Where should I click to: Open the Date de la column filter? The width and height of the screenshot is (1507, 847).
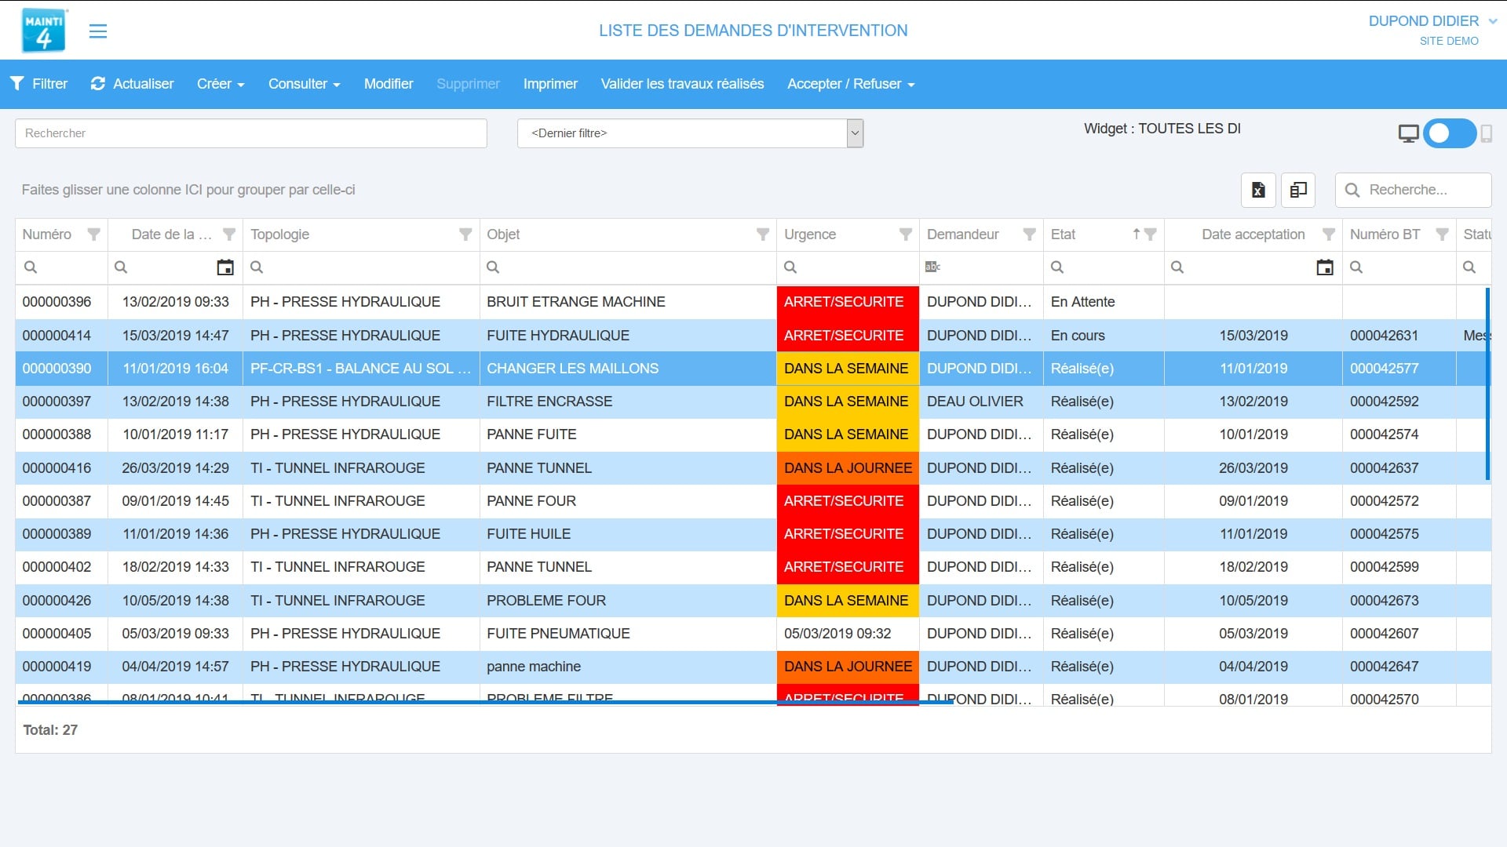229,234
